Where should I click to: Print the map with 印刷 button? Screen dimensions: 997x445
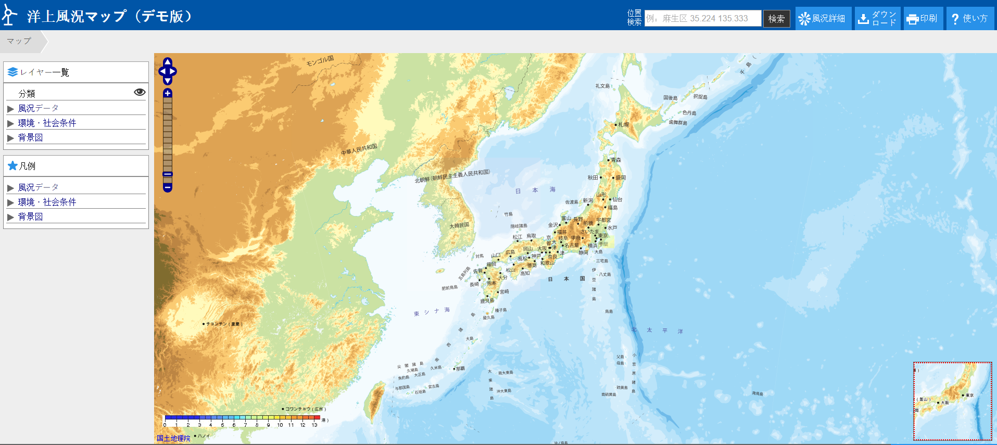pos(923,19)
